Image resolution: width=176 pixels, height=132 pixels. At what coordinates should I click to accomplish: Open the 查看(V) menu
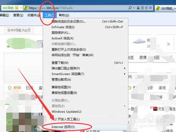(18, 15)
